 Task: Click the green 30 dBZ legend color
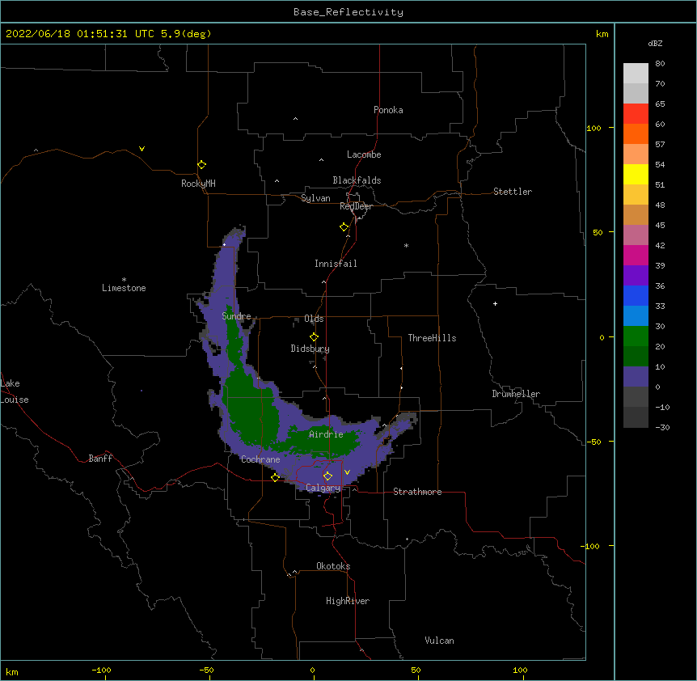pyautogui.click(x=636, y=336)
